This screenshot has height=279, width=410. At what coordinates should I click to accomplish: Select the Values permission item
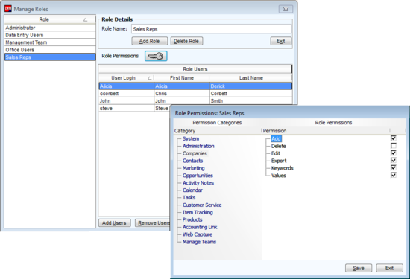coord(279,176)
